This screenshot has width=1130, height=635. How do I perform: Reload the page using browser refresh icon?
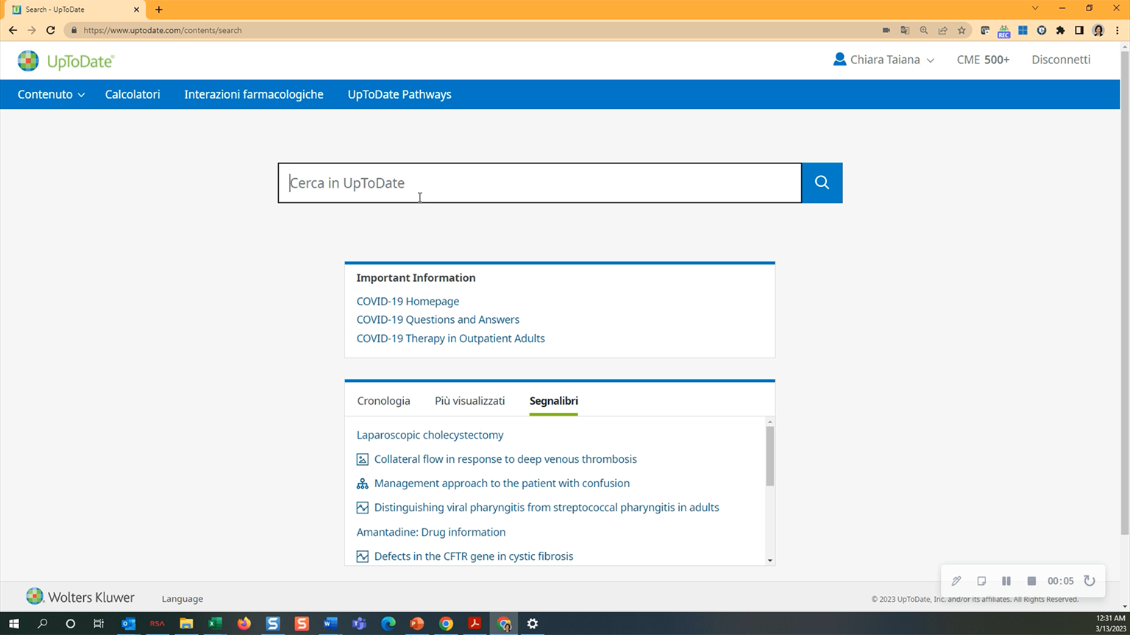51,30
